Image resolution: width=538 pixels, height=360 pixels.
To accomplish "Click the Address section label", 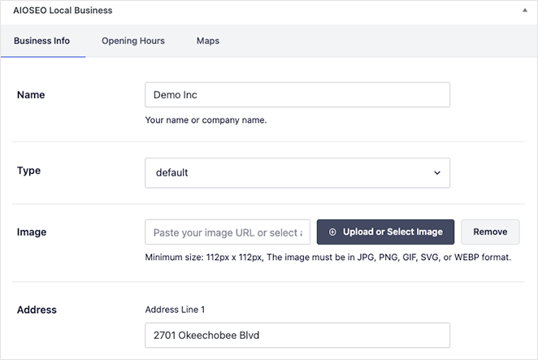I will point(37,310).
